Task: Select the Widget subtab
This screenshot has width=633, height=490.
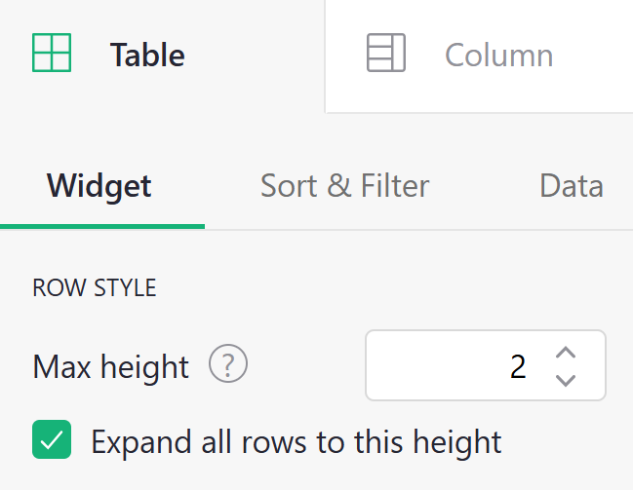Action: [99, 185]
